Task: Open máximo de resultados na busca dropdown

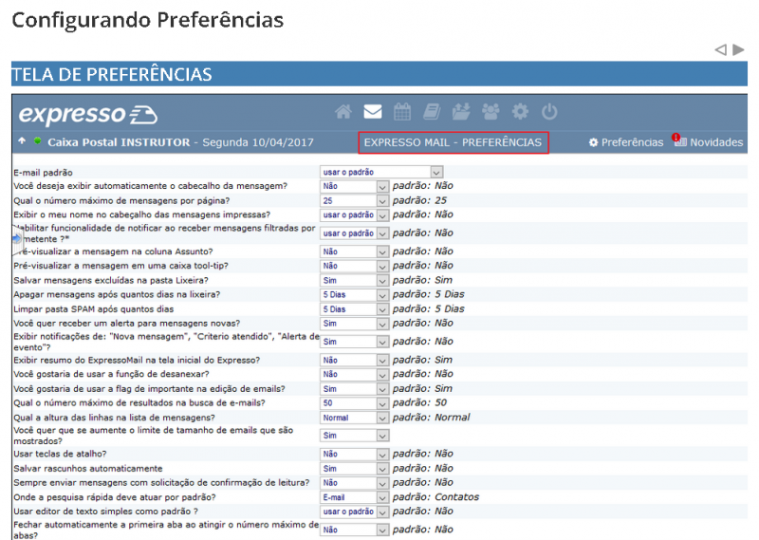Action: coord(354,403)
